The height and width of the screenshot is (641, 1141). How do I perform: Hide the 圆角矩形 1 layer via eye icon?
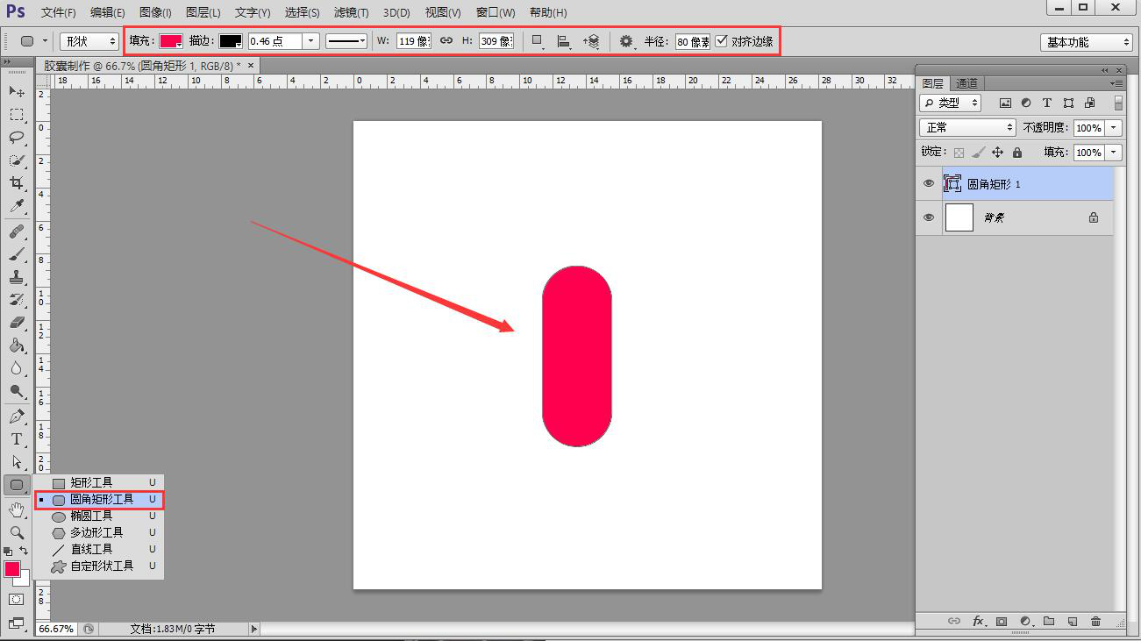[x=929, y=184]
